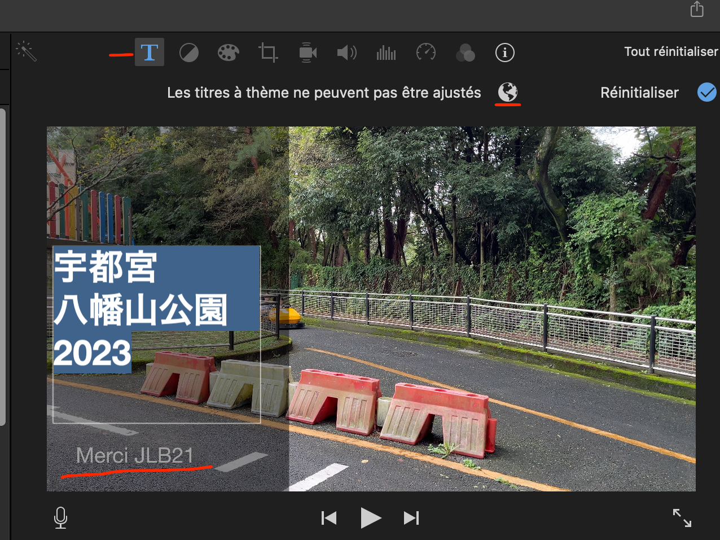Show clip information with the info icon
Viewport: 720px width, 540px height.
click(504, 52)
